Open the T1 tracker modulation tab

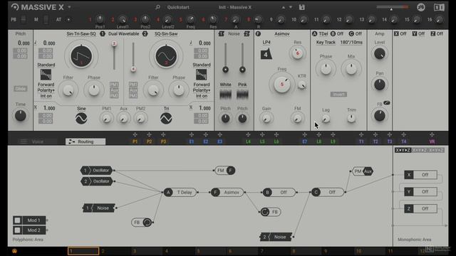361,142
